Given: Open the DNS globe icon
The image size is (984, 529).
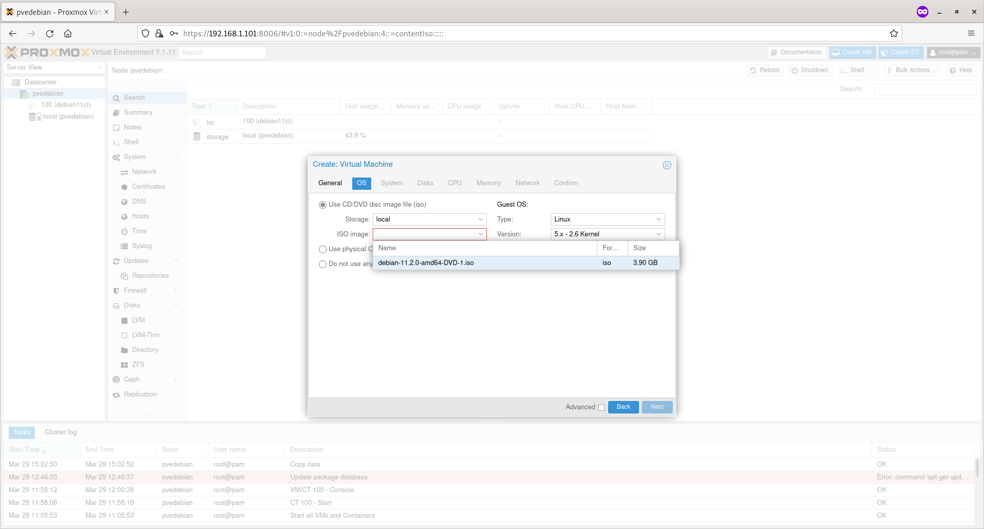Looking at the screenshot, I should [x=124, y=202].
